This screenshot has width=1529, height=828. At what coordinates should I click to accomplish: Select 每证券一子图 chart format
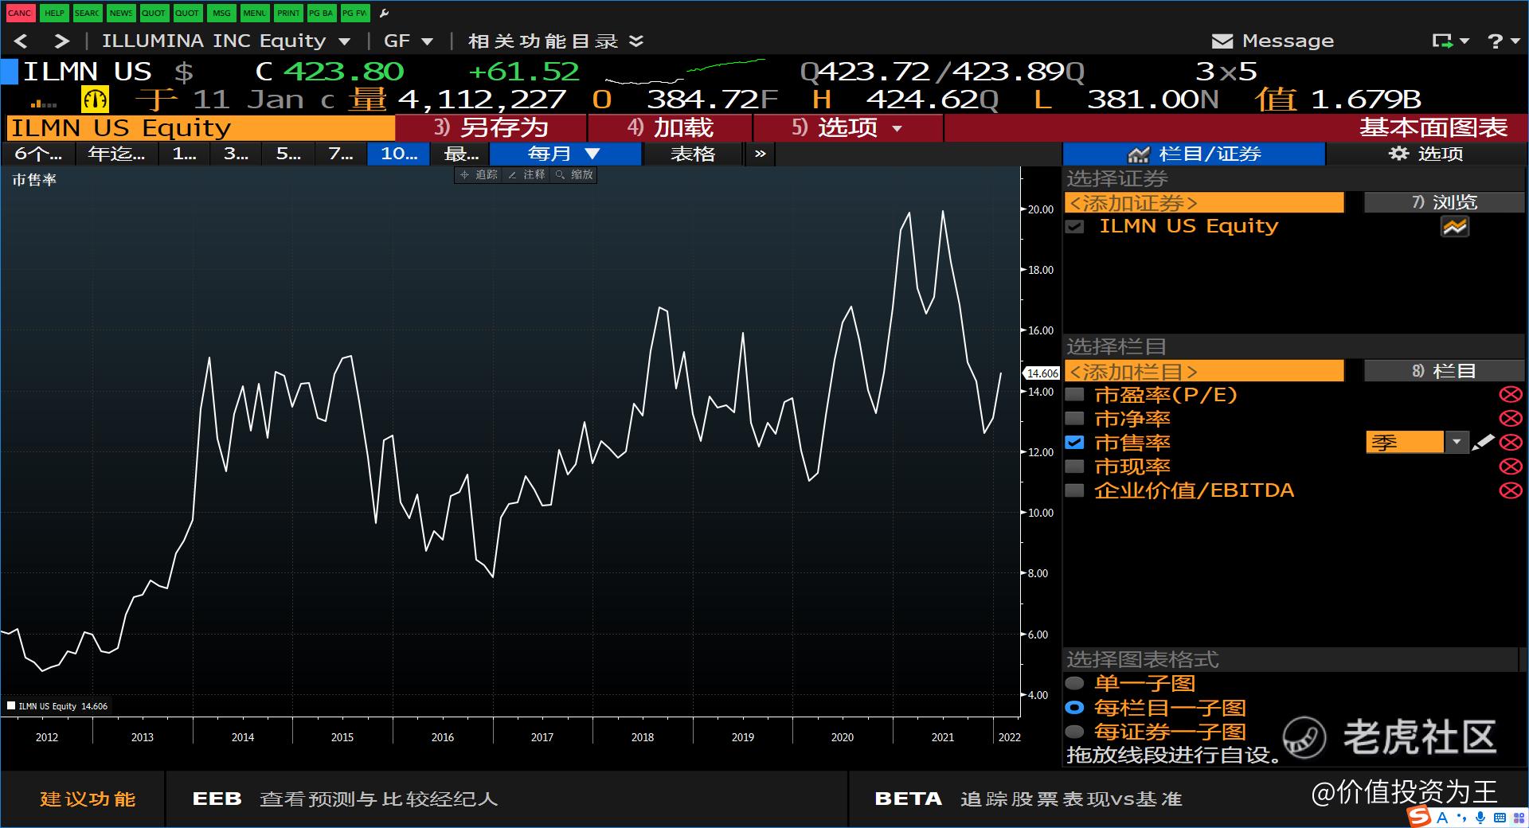[x=1075, y=731]
